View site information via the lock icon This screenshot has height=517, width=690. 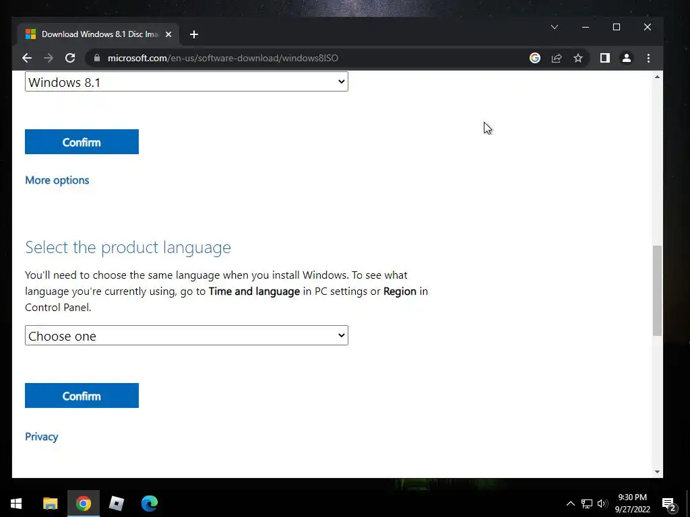(x=97, y=58)
